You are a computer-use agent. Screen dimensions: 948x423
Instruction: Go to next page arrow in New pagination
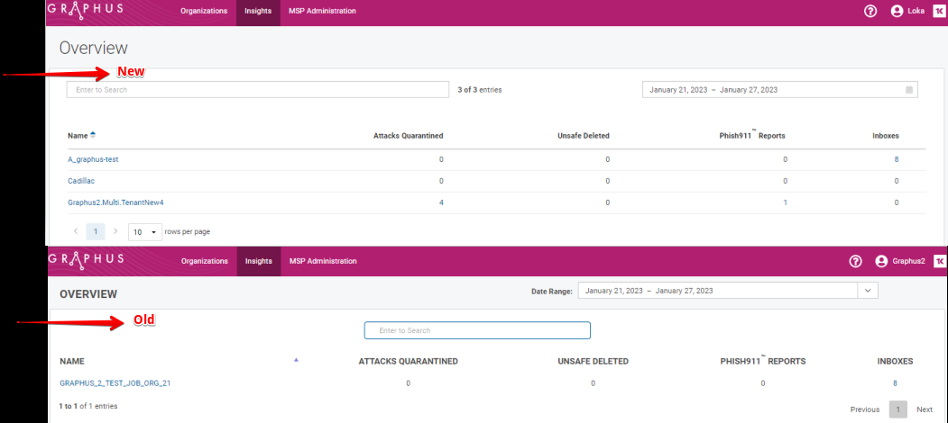115,231
